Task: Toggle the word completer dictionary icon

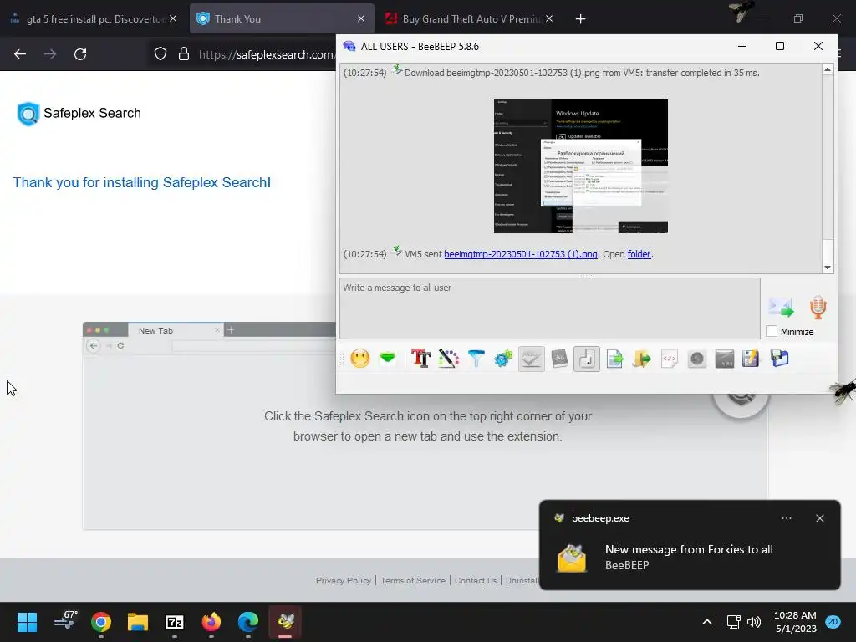Action: (x=559, y=359)
